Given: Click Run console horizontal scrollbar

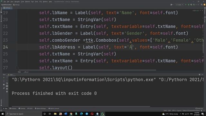Looking at the screenshot, I should [x=81, y=107].
